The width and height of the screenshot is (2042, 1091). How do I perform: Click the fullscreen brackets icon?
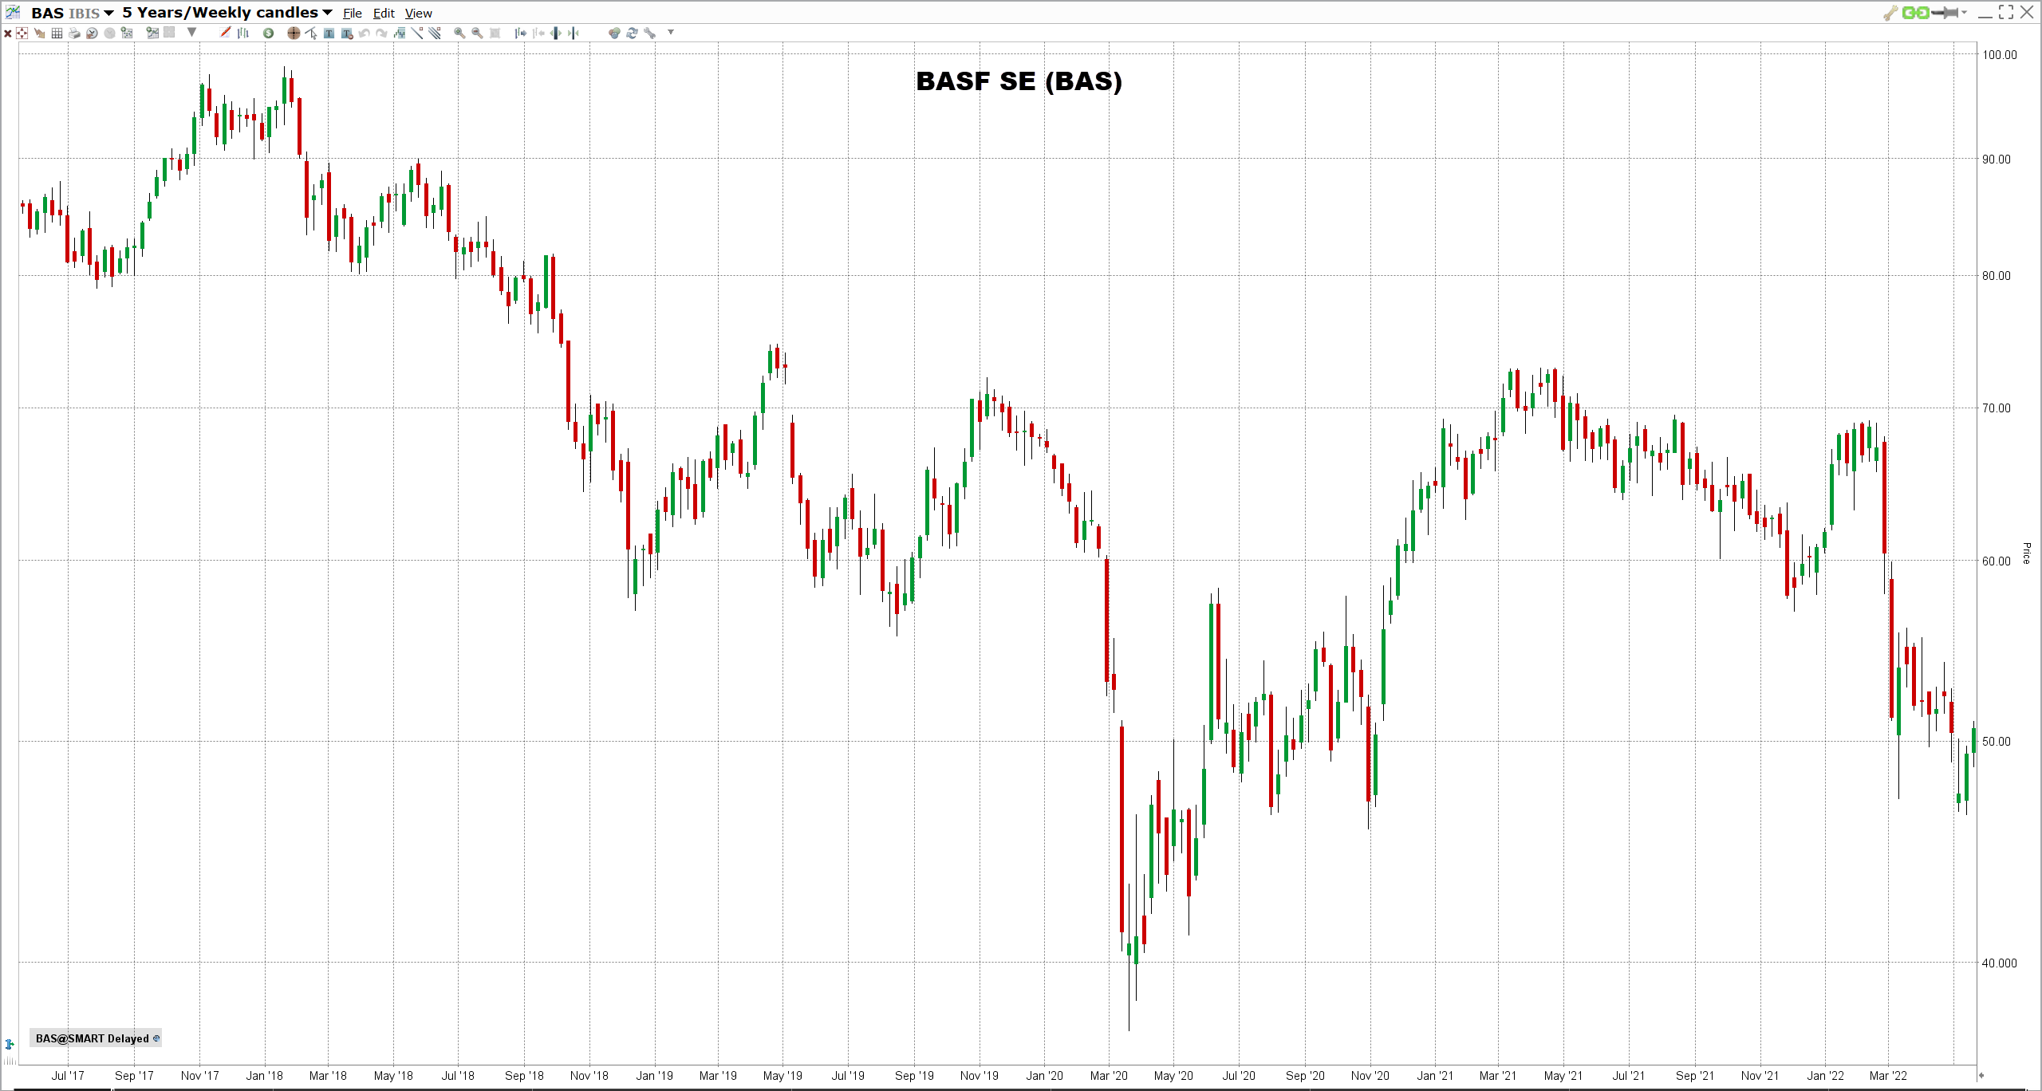point(2006,12)
